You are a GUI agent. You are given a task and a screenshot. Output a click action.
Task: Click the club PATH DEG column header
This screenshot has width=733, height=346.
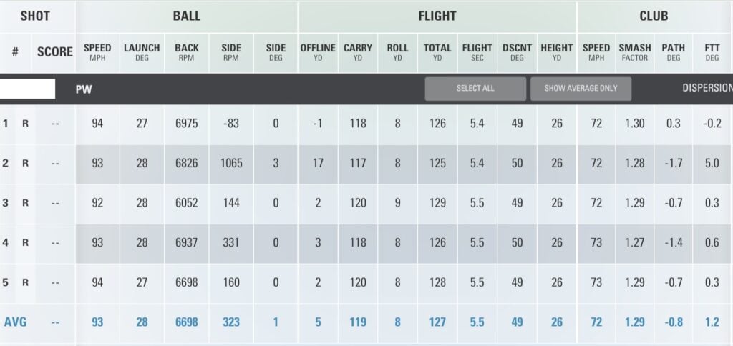point(673,53)
